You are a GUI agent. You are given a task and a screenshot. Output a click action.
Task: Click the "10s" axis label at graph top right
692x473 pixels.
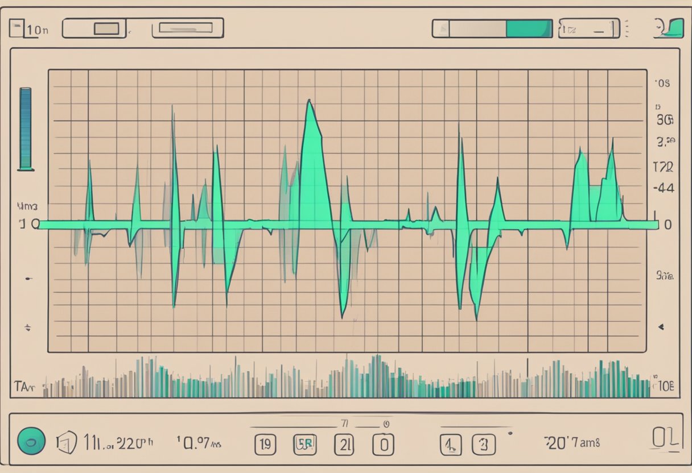pos(662,83)
